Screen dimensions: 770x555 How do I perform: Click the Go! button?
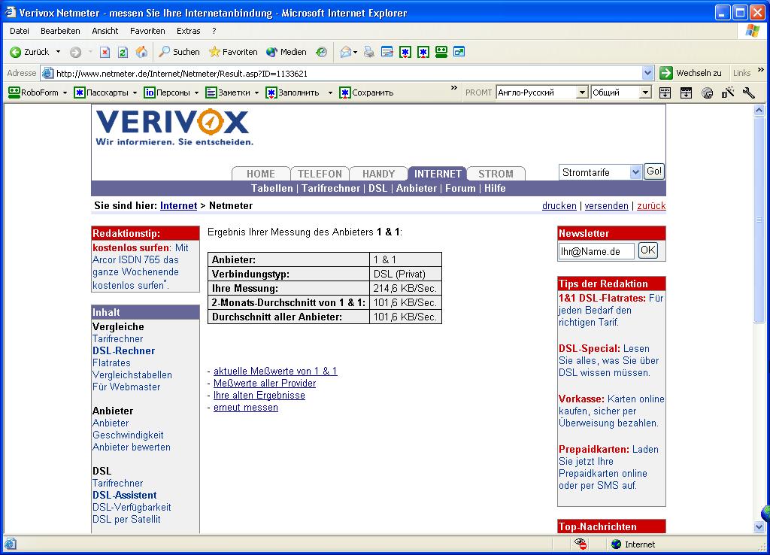coord(654,171)
